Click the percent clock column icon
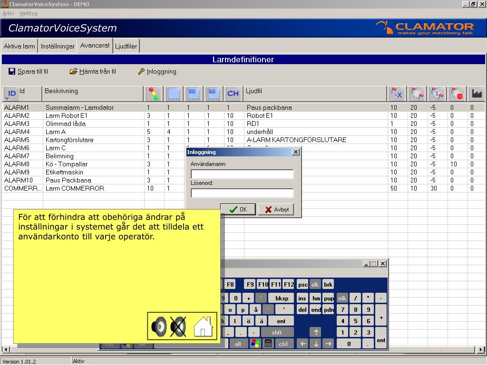This screenshot has width=487, height=365. click(x=437, y=94)
